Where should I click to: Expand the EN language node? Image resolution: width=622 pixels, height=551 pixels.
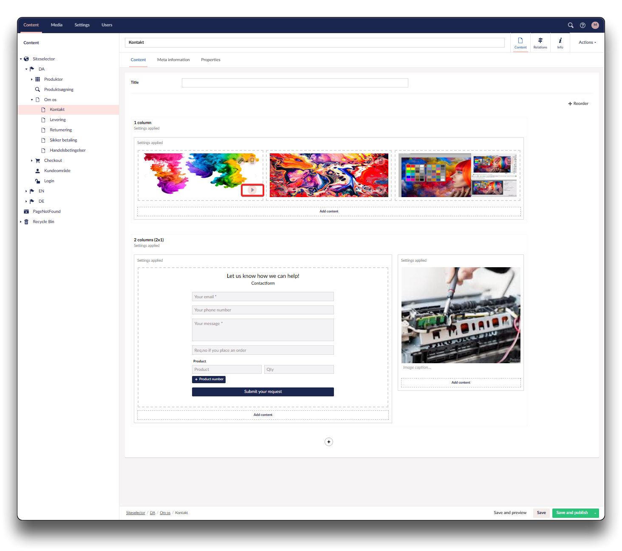(26, 191)
